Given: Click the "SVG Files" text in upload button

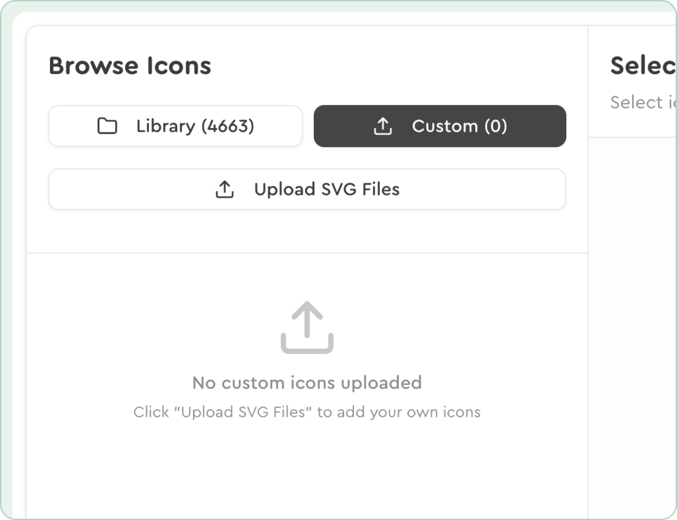Looking at the screenshot, I should 360,189.
